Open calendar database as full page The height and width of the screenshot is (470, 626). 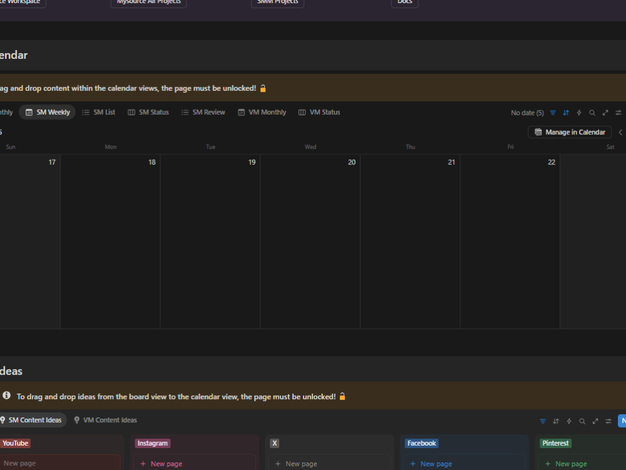(x=605, y=113)
